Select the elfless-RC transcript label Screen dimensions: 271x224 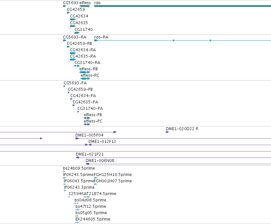click(x=90, y=75)
